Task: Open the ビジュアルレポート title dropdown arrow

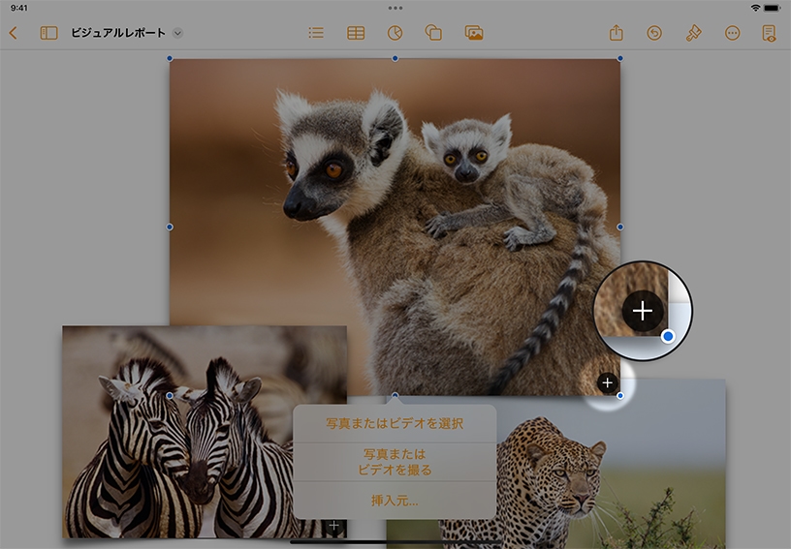Action: click(x=177, y=33)
